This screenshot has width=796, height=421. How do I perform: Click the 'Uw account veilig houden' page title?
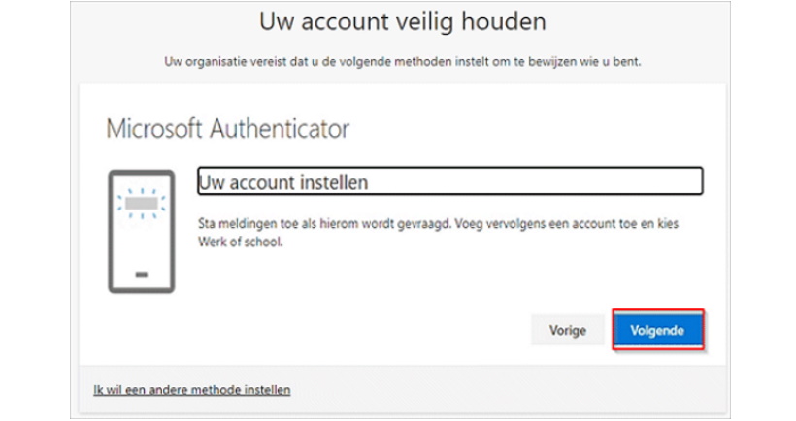point(403,22)
